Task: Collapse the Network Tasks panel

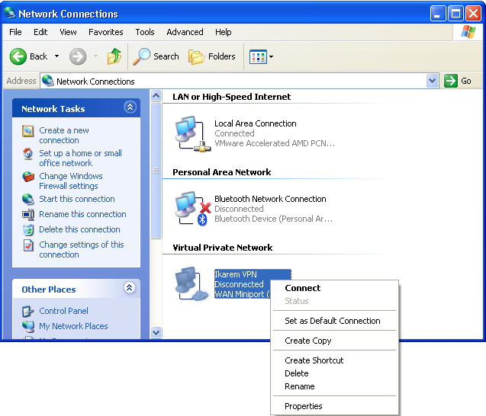Action: click(130, 107)
